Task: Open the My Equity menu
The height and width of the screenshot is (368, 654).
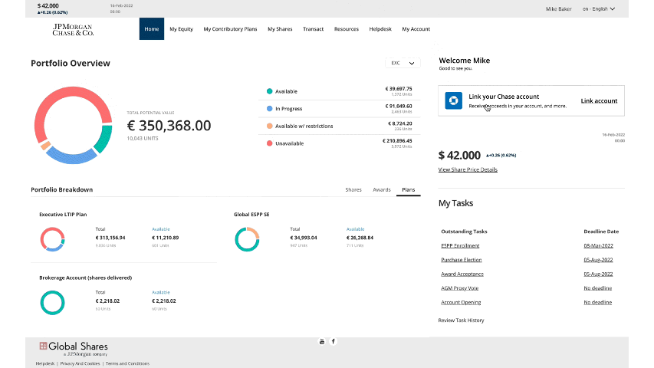Action: tap(182, 29)
